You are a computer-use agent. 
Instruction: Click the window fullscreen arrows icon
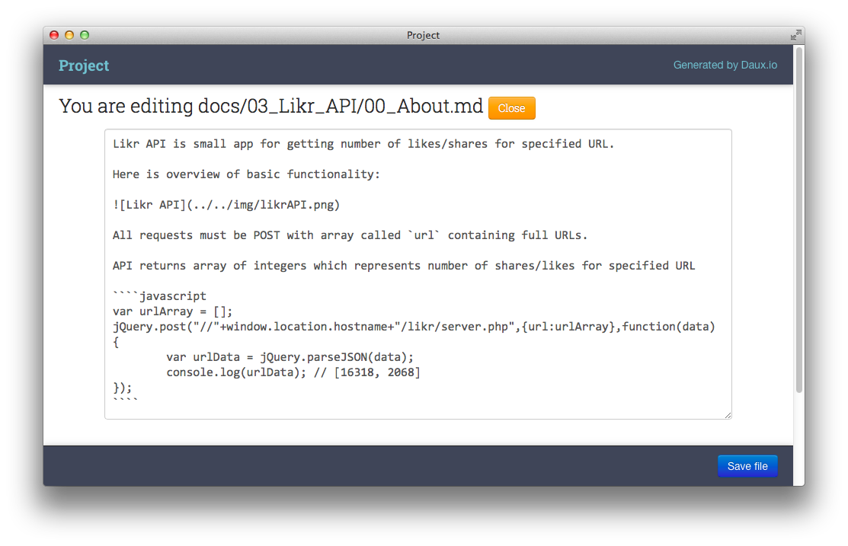[795, 35]
